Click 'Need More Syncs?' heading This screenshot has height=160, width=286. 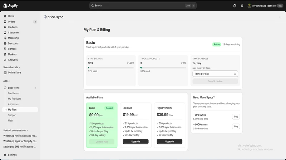coord(204,97)
